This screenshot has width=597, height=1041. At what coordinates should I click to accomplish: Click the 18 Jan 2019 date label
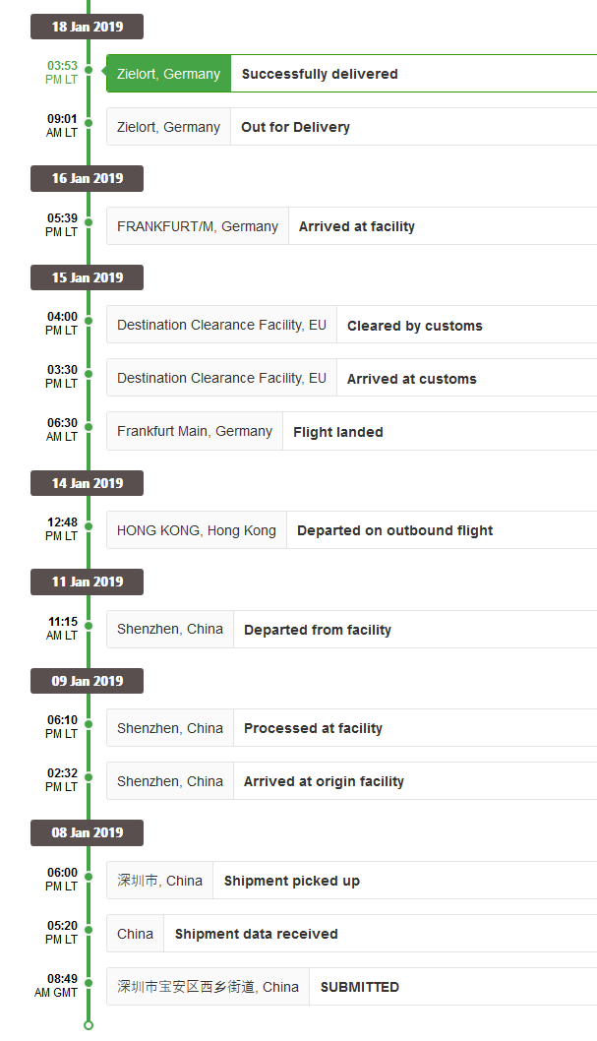click(x=87, y=27)
